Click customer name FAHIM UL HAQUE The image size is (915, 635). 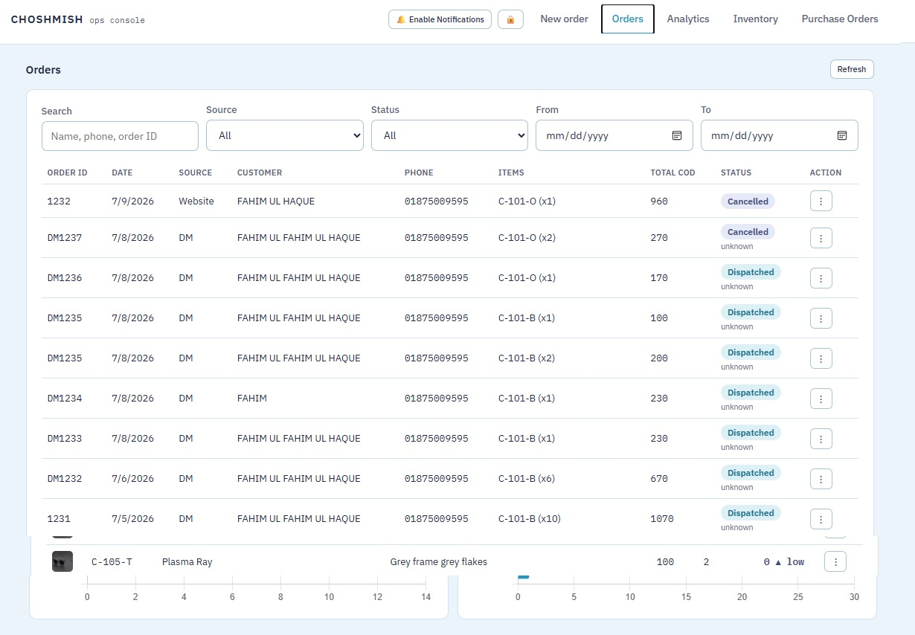coord(276,201)
